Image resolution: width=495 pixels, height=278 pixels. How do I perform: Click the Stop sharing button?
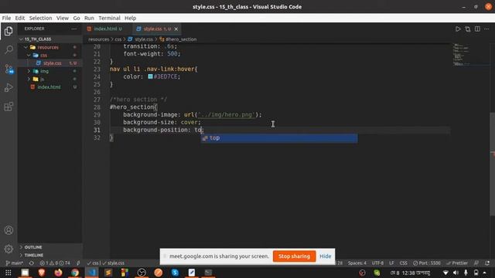tap(294, 256)
